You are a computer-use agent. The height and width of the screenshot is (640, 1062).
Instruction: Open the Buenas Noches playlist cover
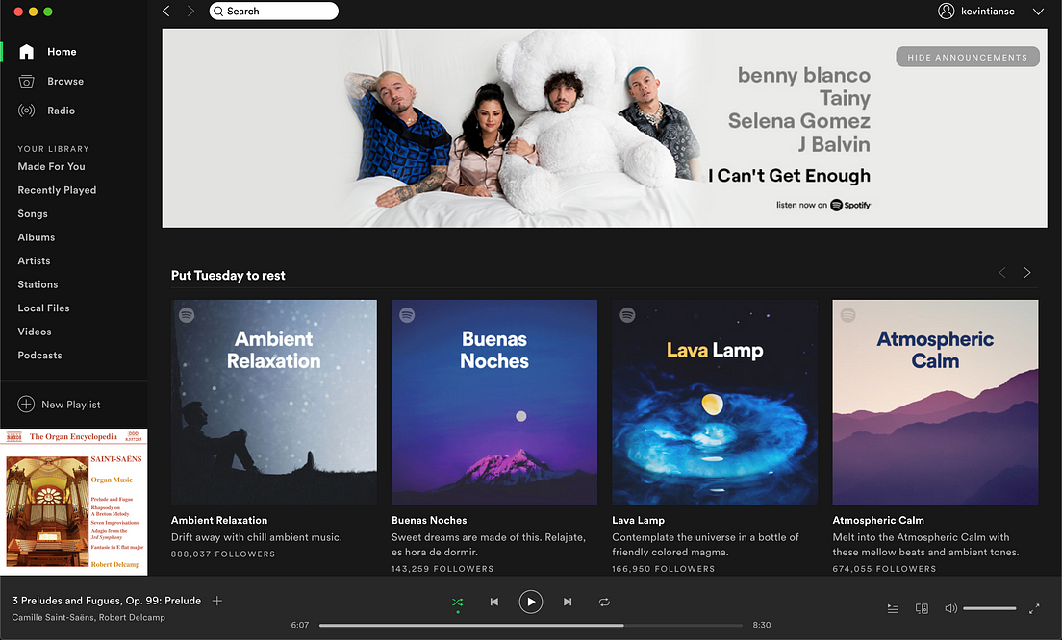pyautogui.click(x=494, y=402)
